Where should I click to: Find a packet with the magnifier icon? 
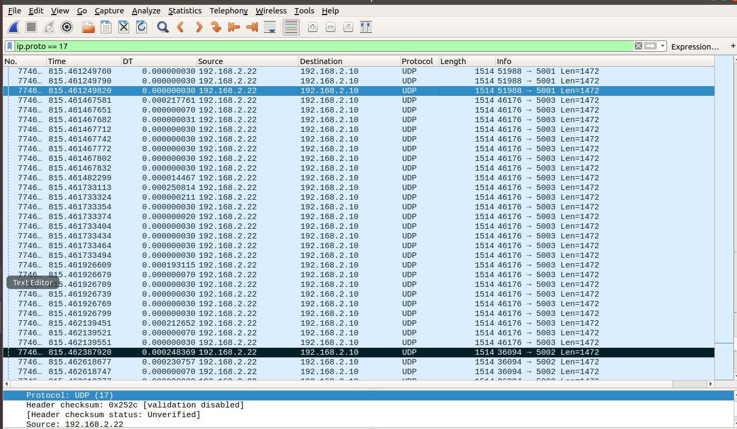click(x=163, y=27)
